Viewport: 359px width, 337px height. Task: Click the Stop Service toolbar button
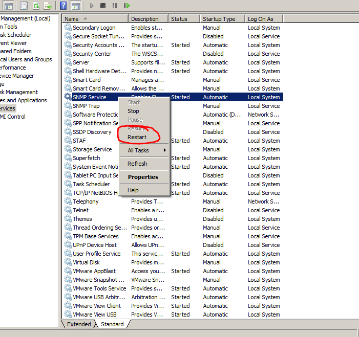(103, 6)
